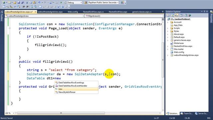Viewport: 213px width, 120px height.
Task: Click the split-editor handle above scrollbar
Action: (163, 19)
